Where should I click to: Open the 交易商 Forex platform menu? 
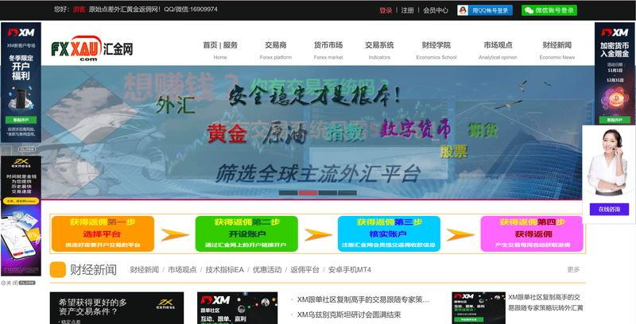click(276, 50)
